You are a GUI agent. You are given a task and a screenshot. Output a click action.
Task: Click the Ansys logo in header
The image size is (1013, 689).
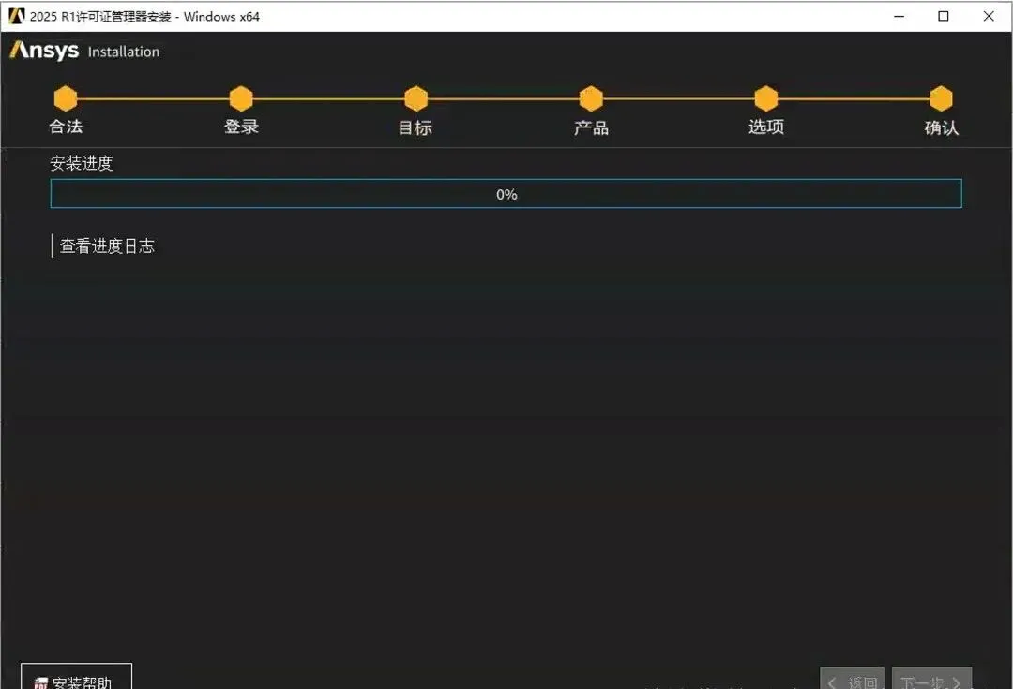[x=45, y=51]
